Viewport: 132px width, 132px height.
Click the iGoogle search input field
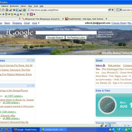66,33
